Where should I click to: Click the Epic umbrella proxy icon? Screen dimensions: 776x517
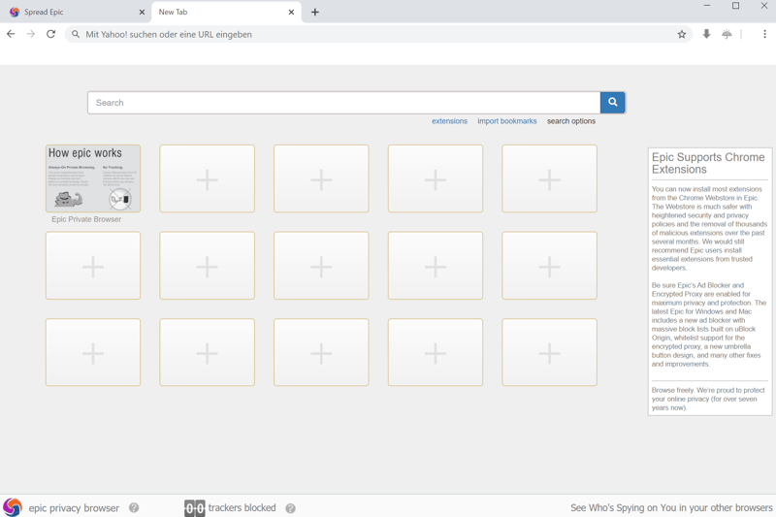click(727, 34)
